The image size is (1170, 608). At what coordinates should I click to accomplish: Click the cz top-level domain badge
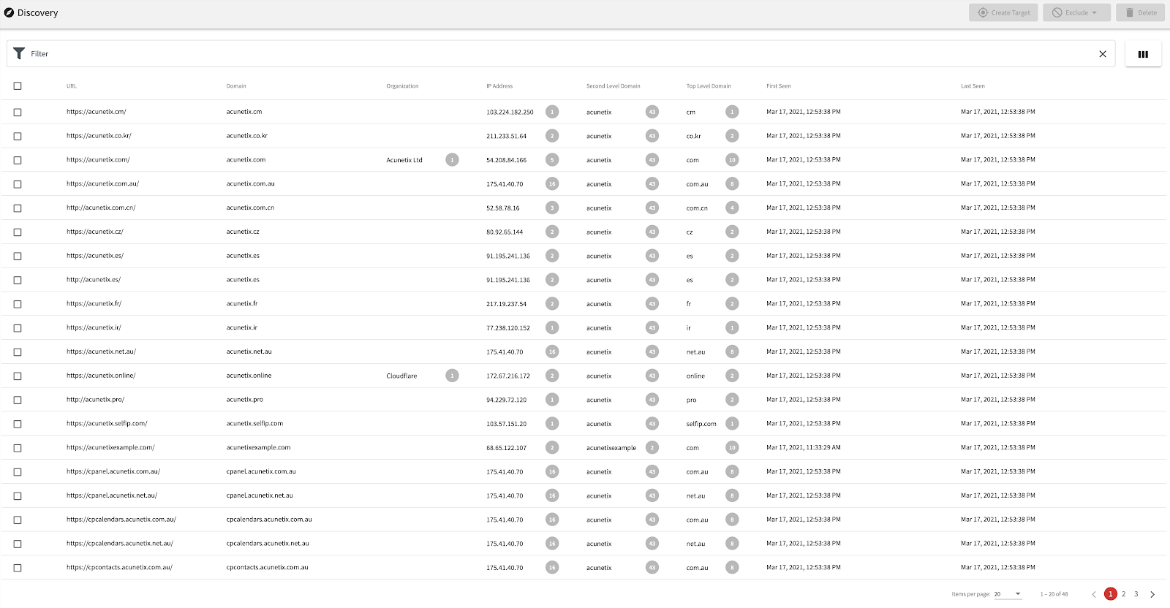click(732, 232)
